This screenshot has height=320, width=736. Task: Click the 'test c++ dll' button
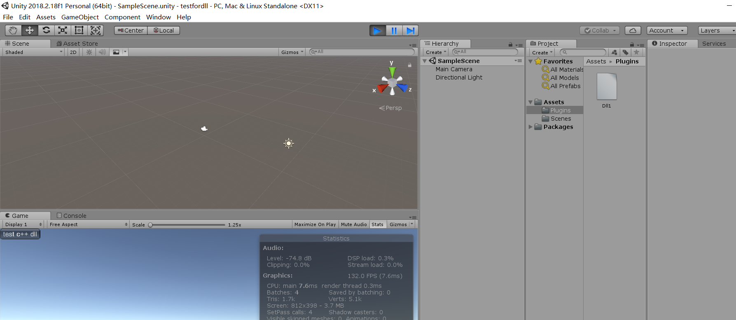pyautogui.click(x=20, y=234)
